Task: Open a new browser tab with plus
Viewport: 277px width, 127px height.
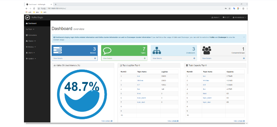Action: [56, 4]
